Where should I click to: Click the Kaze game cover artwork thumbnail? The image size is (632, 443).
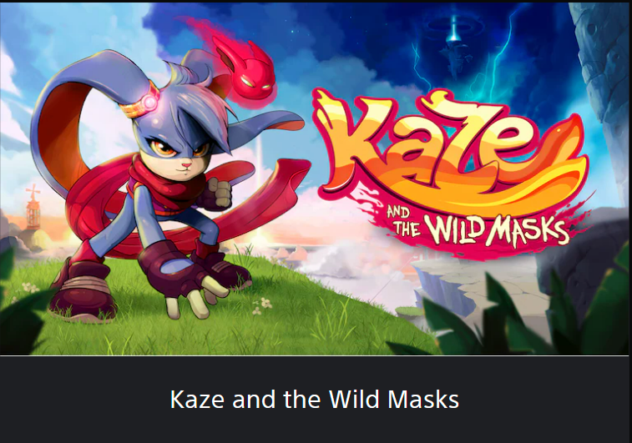pyautogui.click(x=315, y=179)
